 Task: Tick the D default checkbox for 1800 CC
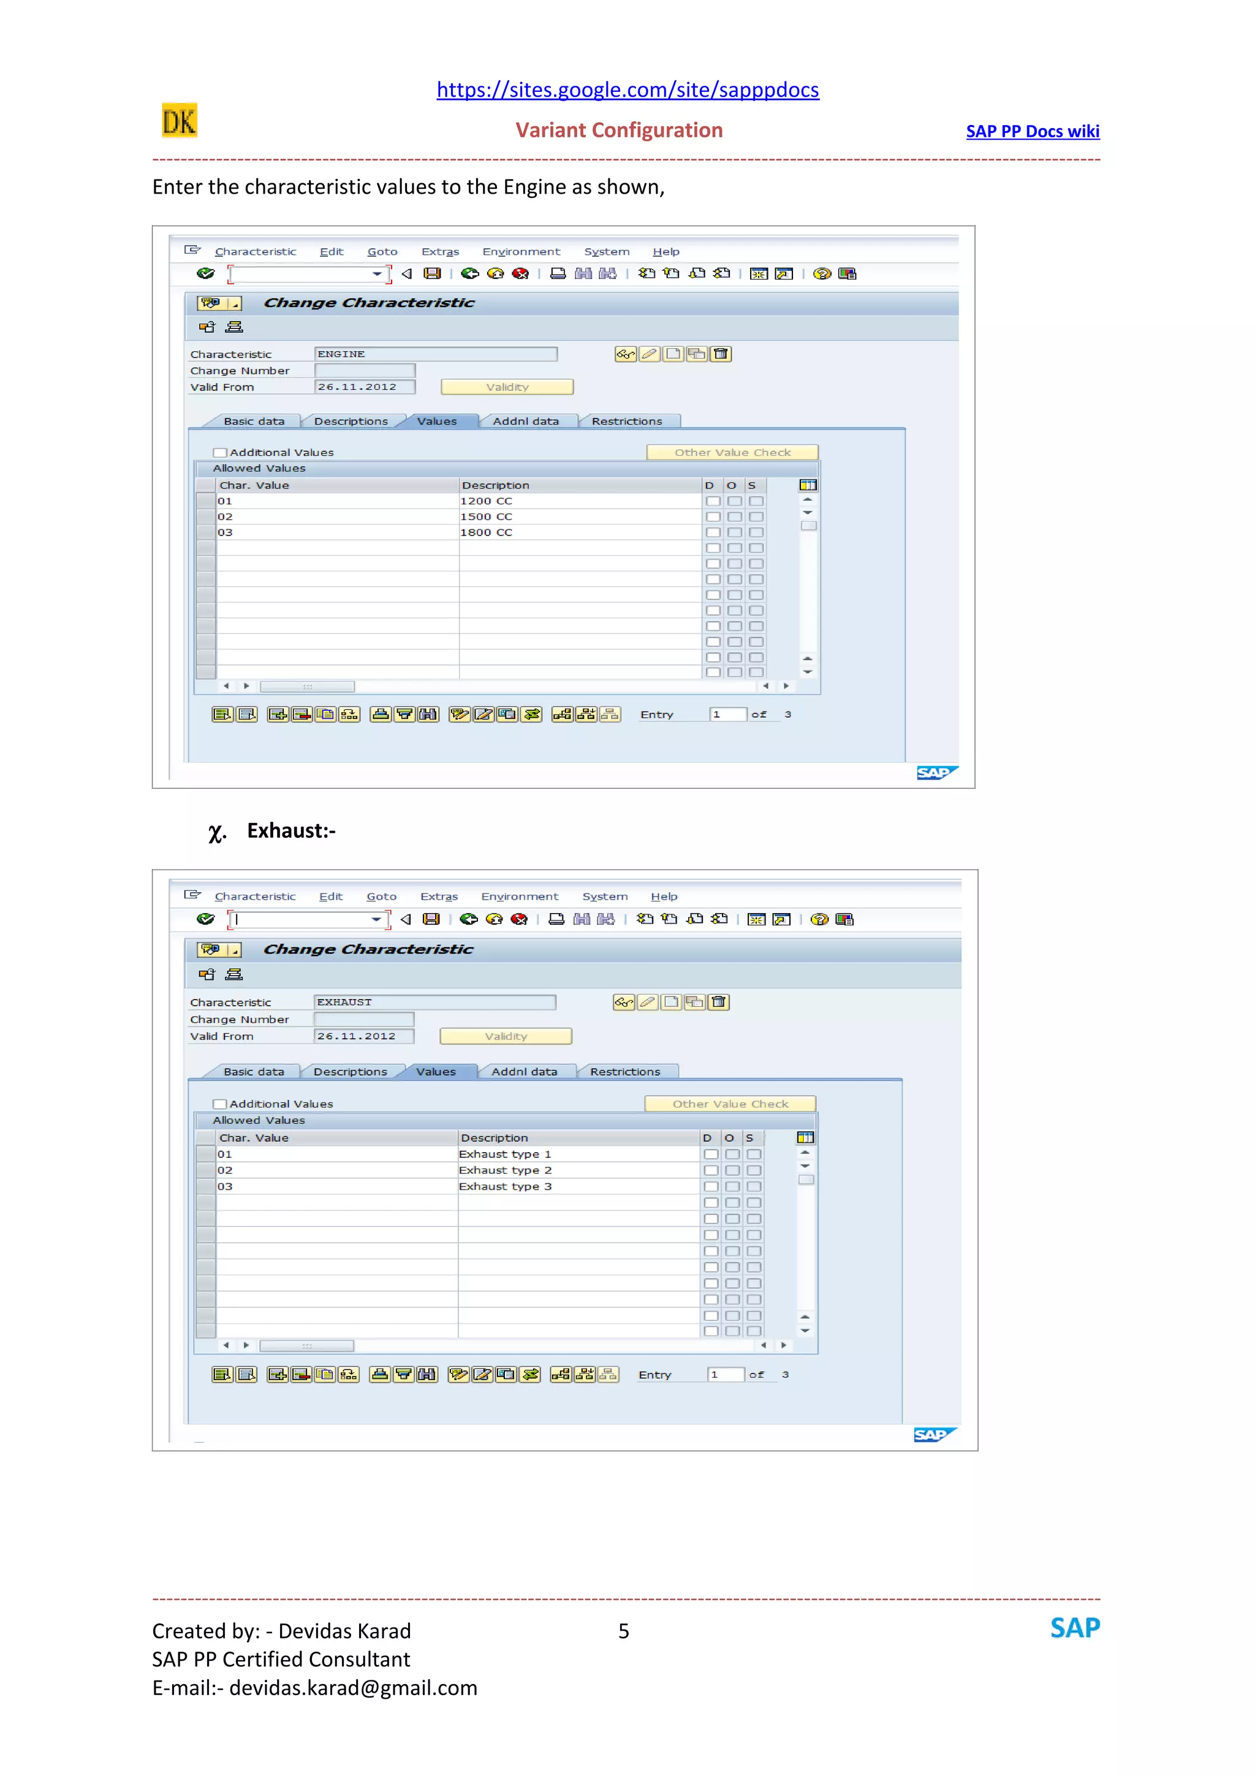[x=712, y=532]
